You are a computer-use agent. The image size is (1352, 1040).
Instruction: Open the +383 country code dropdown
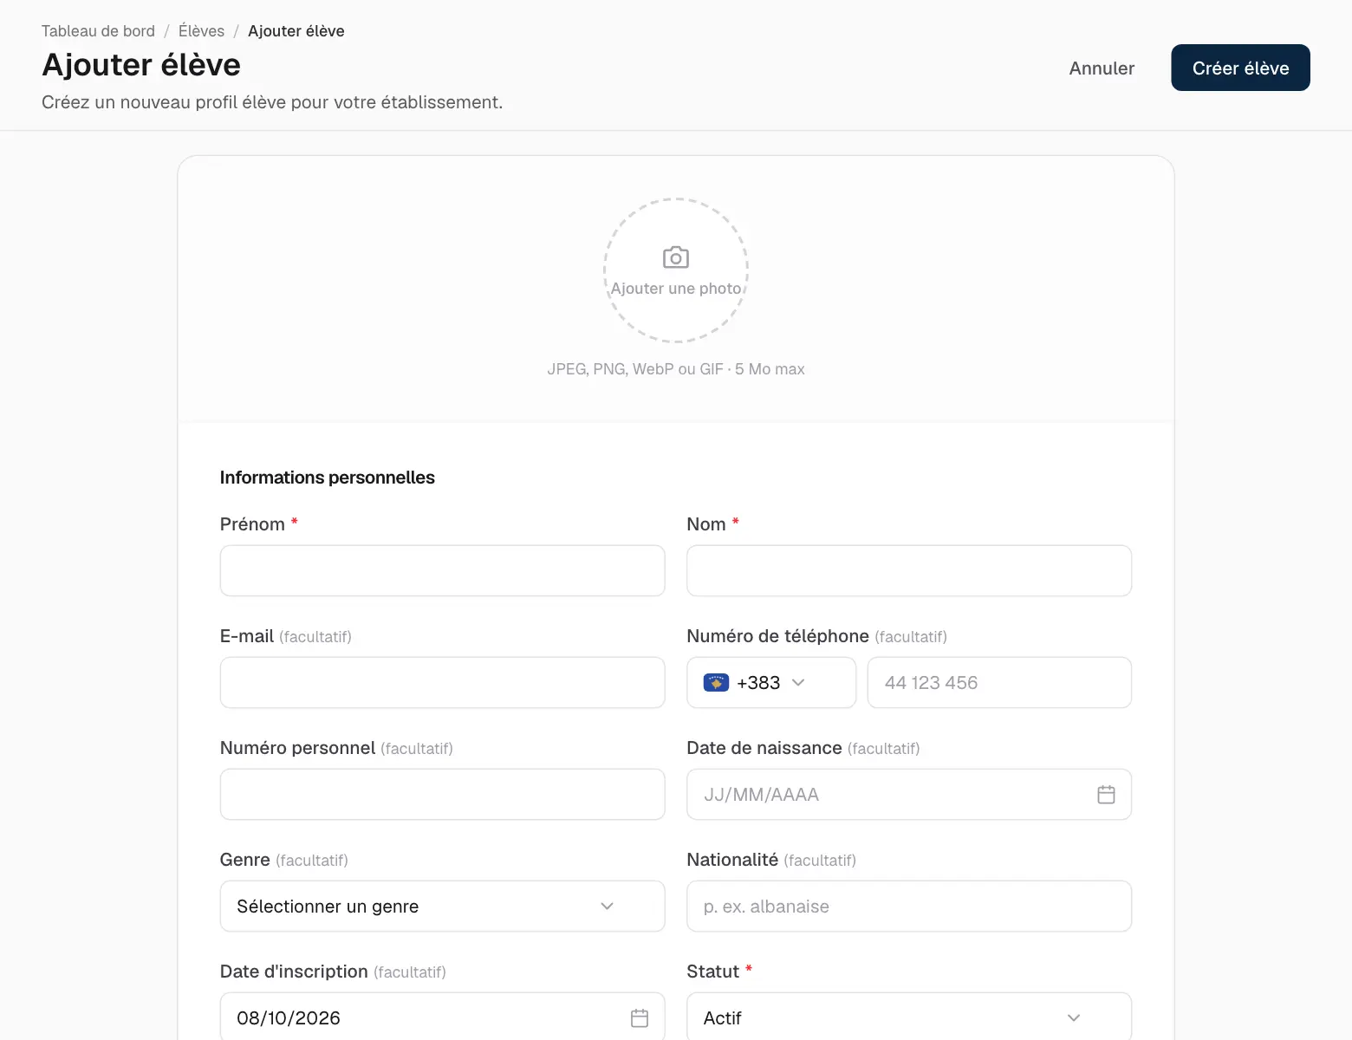pos(771,682)
